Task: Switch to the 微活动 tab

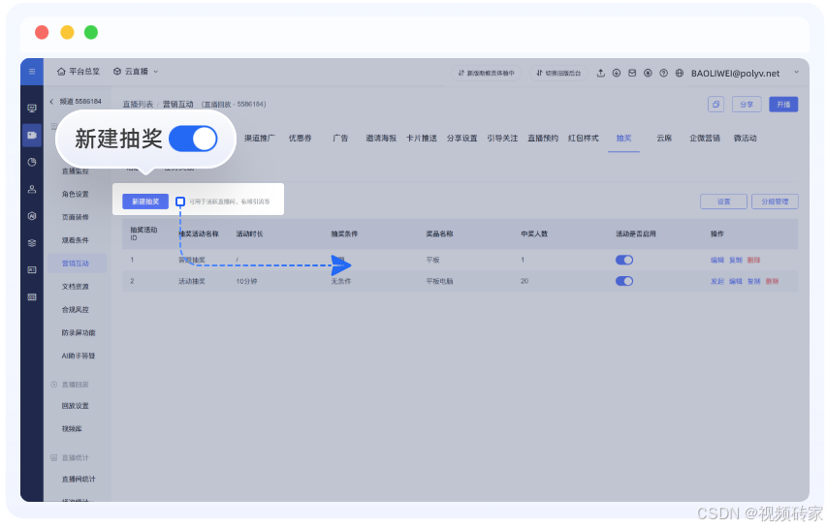Action: [746, 139]
